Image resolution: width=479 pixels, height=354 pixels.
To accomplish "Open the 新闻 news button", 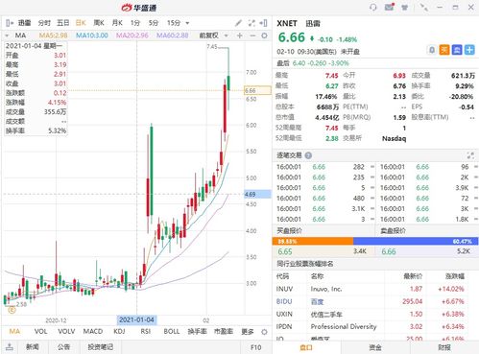I will point(33,347).
